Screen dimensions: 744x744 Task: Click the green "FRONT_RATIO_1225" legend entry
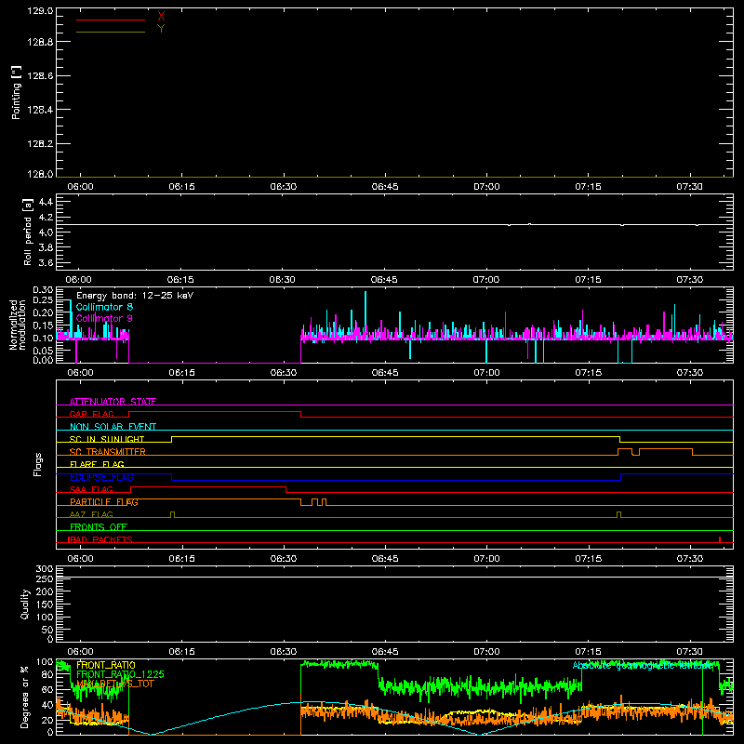[120, 674]
